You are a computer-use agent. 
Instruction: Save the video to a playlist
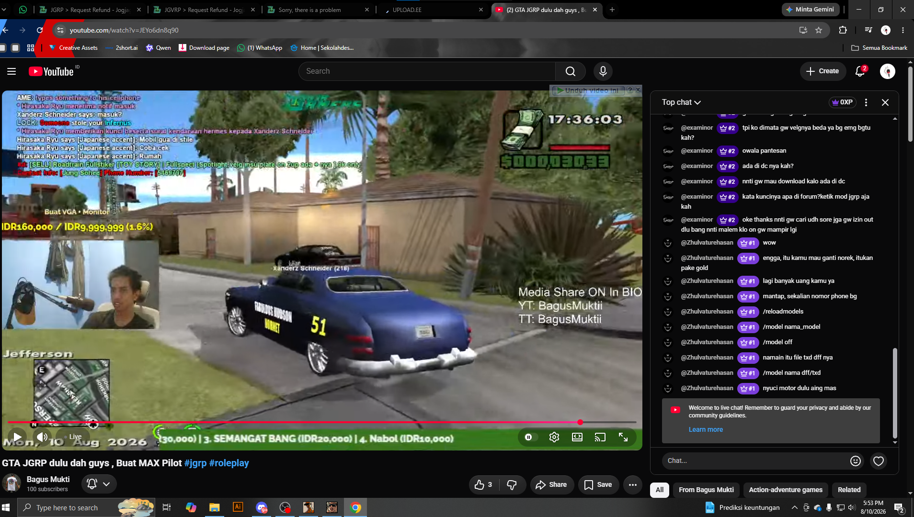(x=598, y=485)
